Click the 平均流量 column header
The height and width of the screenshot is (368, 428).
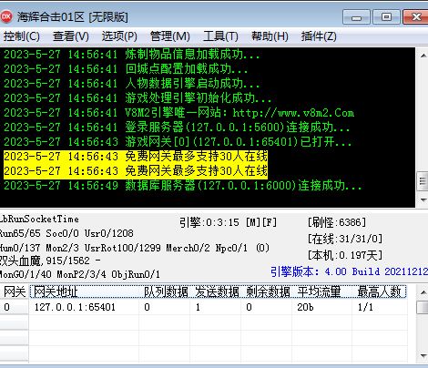(x=322, y=291)
